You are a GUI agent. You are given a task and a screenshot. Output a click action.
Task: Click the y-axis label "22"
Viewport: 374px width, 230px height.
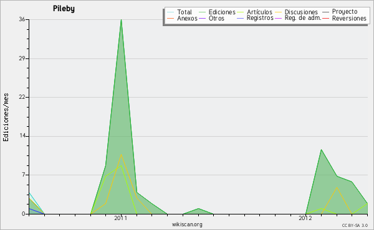22,97
